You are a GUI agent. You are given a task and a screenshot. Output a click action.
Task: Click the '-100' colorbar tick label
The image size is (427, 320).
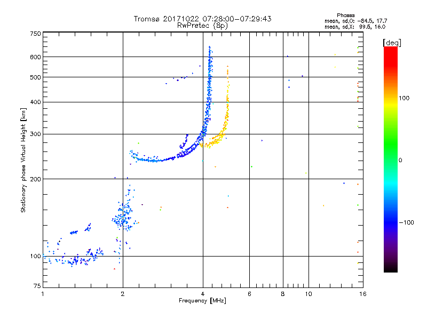point(406,222)
